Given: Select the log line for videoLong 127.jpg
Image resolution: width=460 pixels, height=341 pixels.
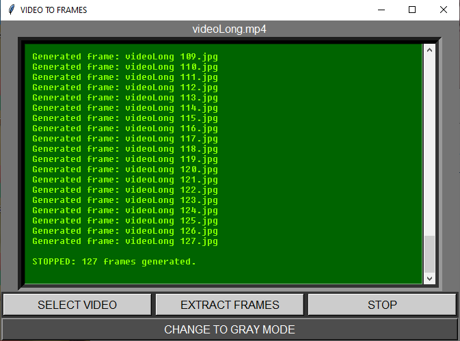Looking at the screenshot, I should [125, 241].
